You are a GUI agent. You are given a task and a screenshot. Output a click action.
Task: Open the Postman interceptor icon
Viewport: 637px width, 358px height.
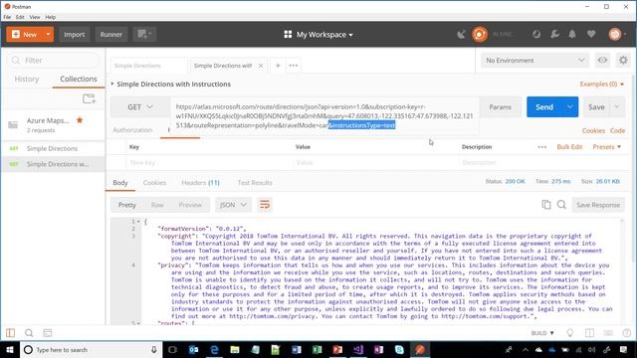[x=536, y=35]
